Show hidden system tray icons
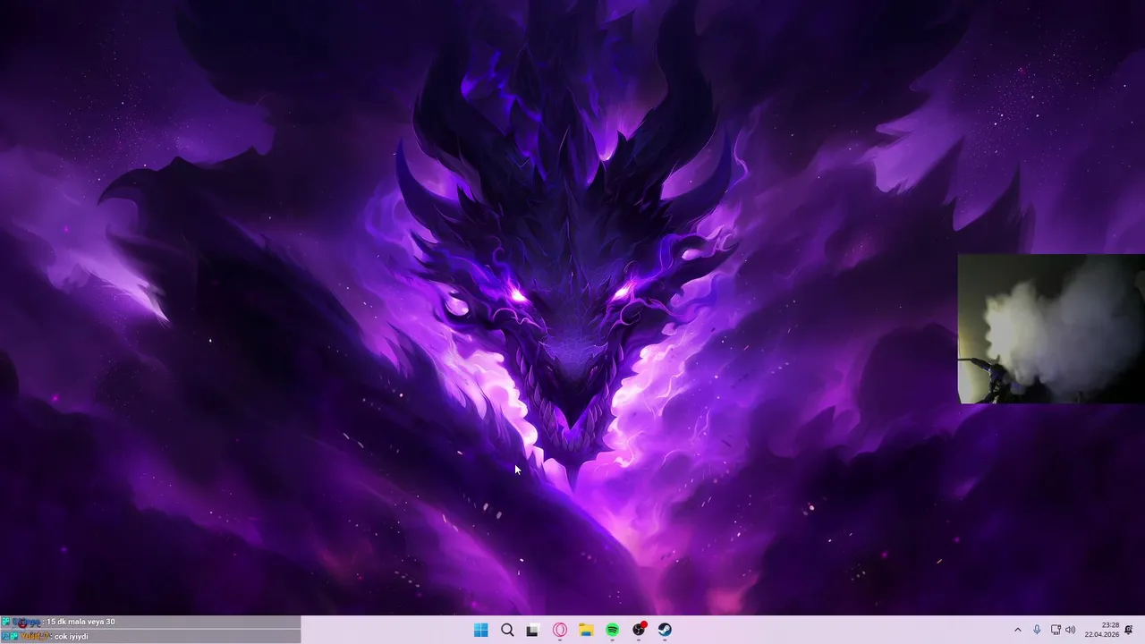This screenshot has height=644, width=1145. pyautogui.click(x=1017, y=630)
